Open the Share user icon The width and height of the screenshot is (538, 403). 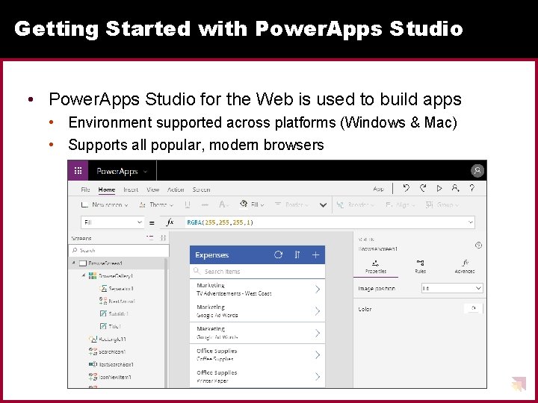pyautogui.click(x=455, y=188)
